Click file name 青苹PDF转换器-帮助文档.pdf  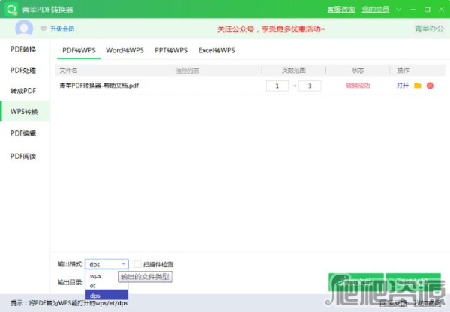click(x=99, y=85)
